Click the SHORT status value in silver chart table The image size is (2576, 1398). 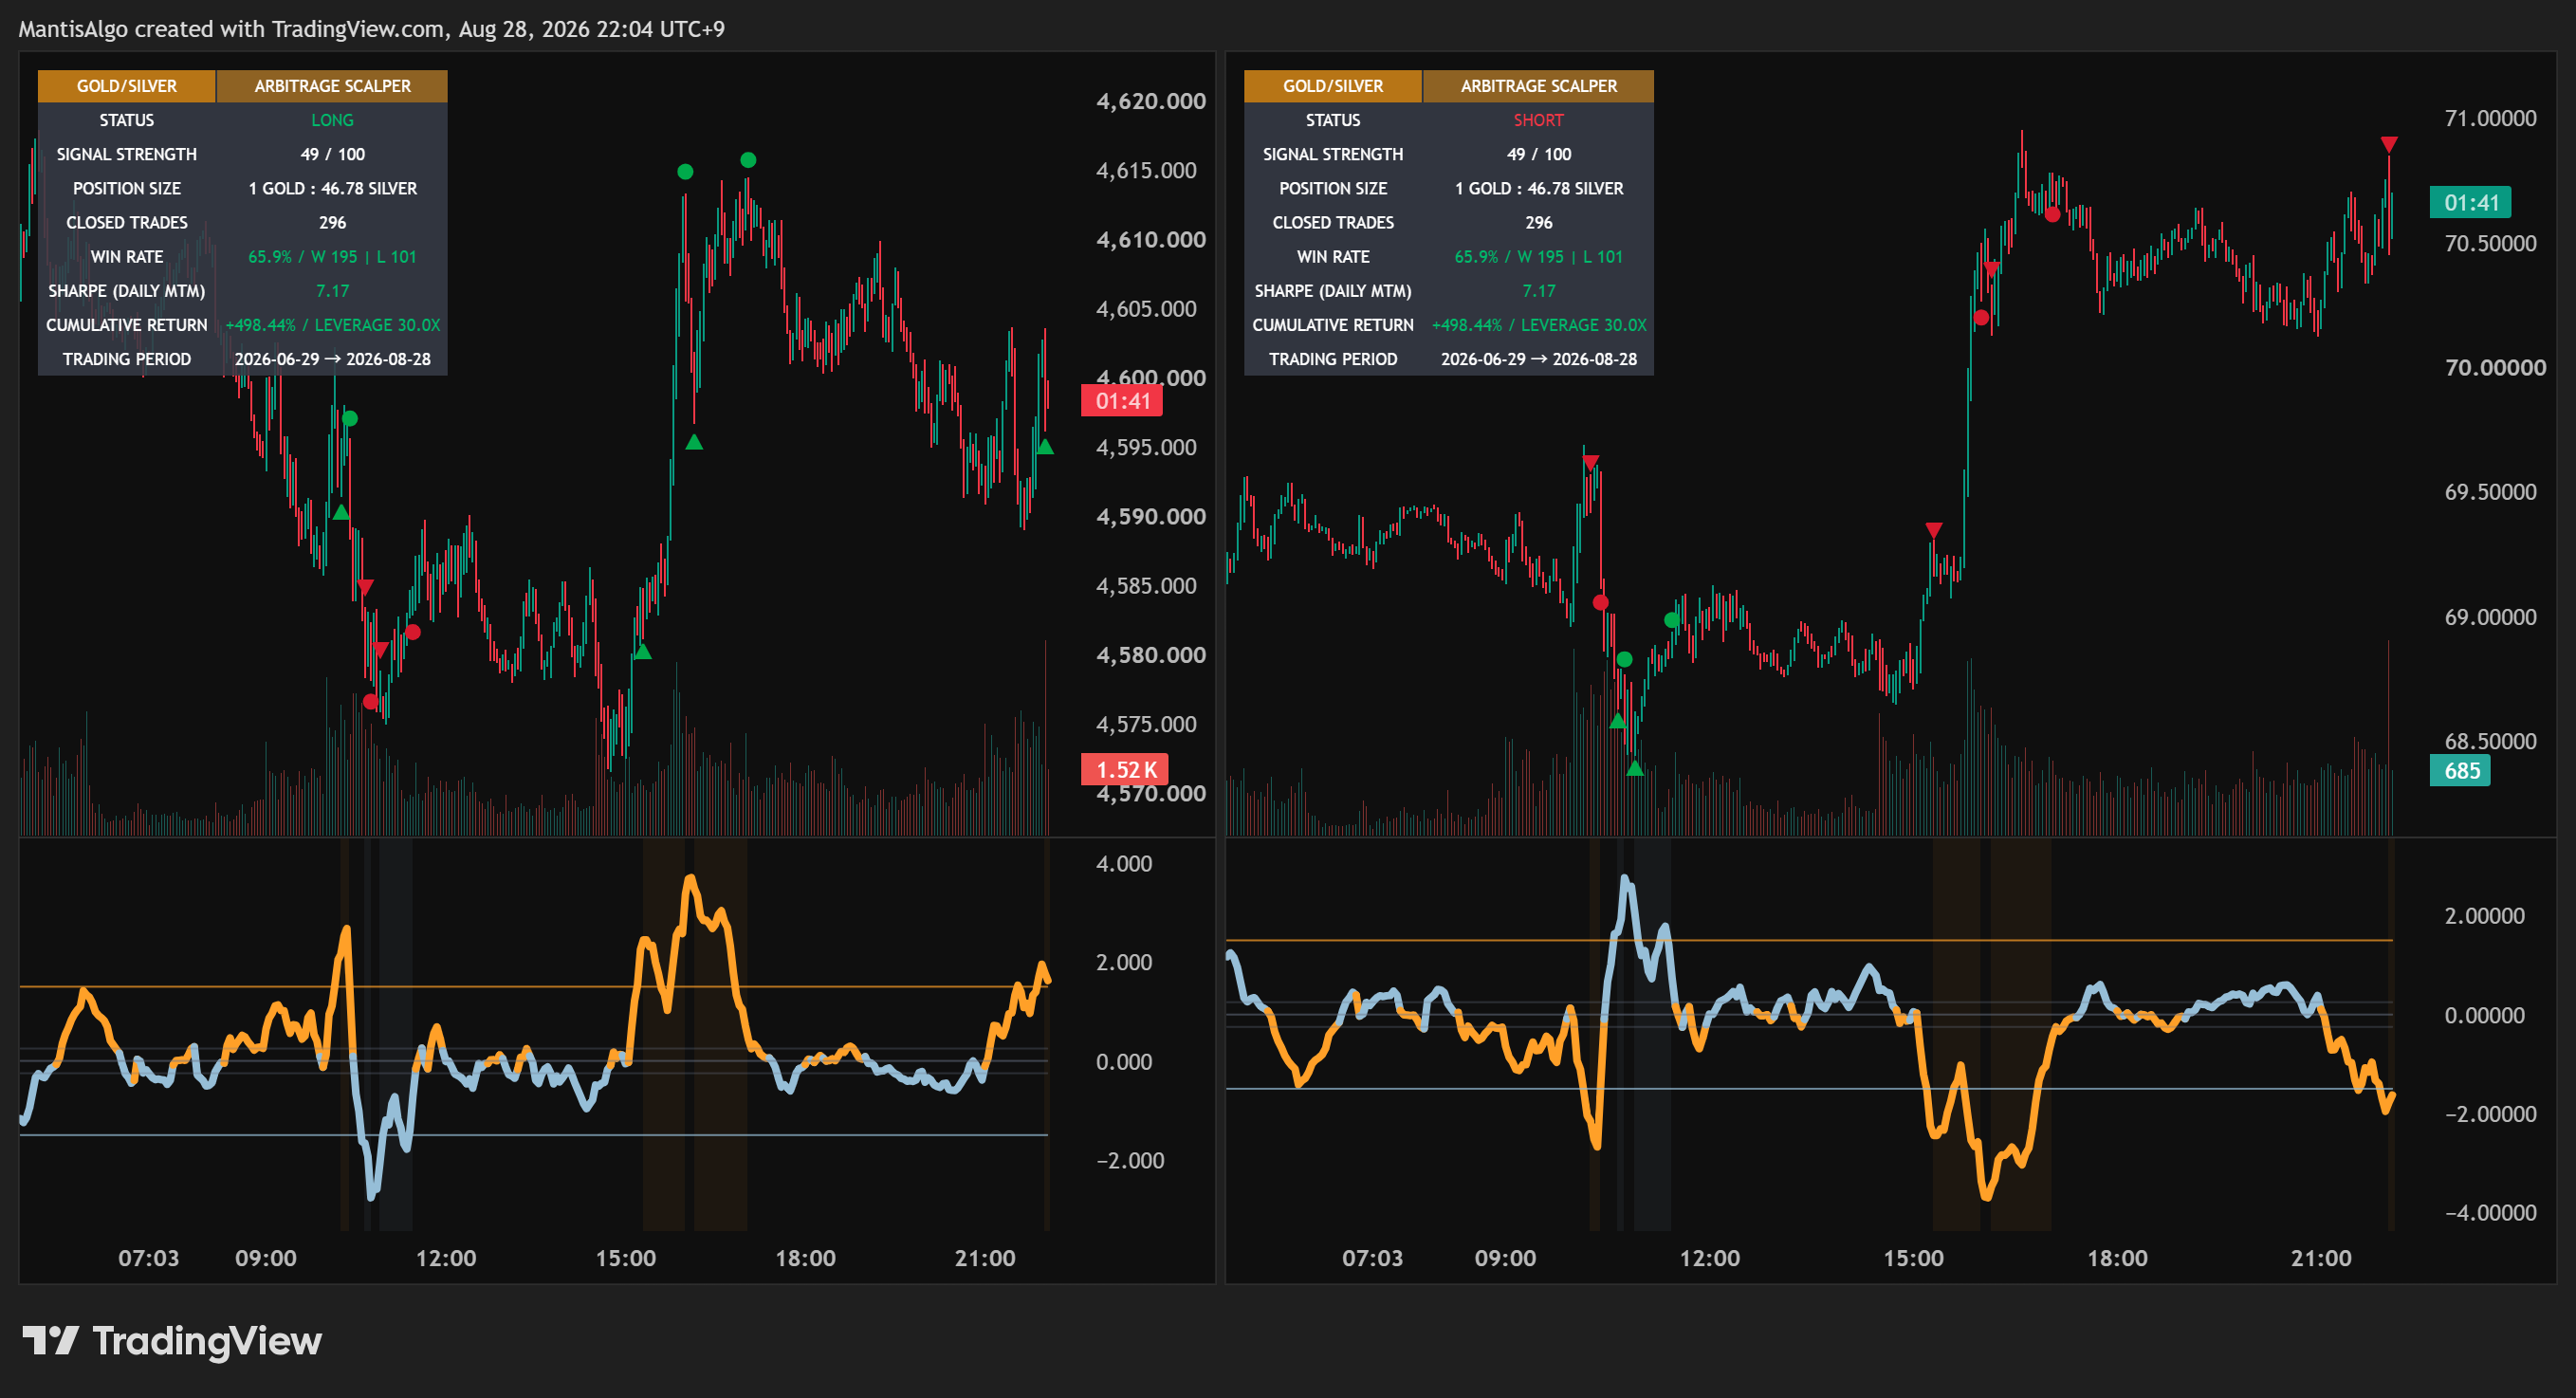tap(1538, 120)
